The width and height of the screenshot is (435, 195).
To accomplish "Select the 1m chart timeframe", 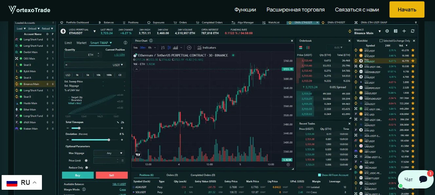I will click(x=135, y=47).
